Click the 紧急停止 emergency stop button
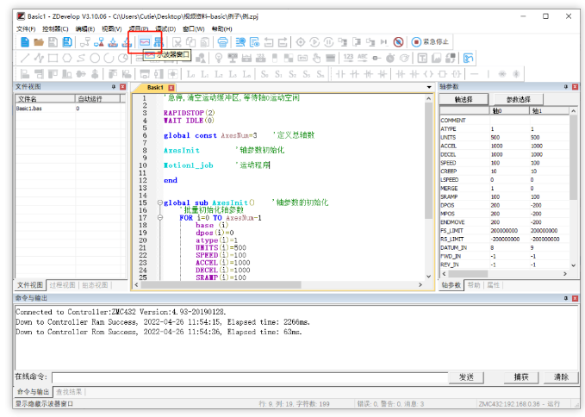The width and height of the screenshot is (585, 417). pyautogui.click(x=430, y=41)
